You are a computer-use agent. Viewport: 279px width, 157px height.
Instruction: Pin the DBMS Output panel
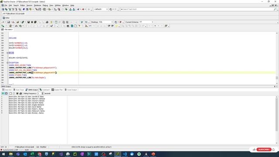coord(275,86)
